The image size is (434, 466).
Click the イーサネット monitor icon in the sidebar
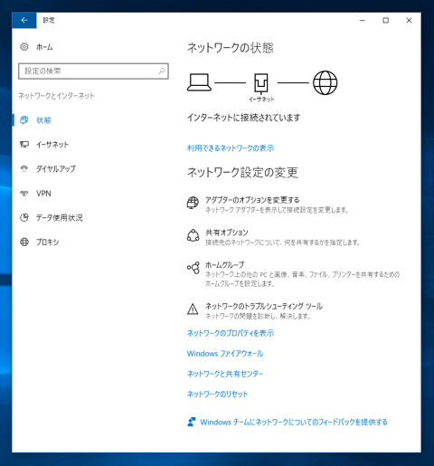click(x=24, y=145)
